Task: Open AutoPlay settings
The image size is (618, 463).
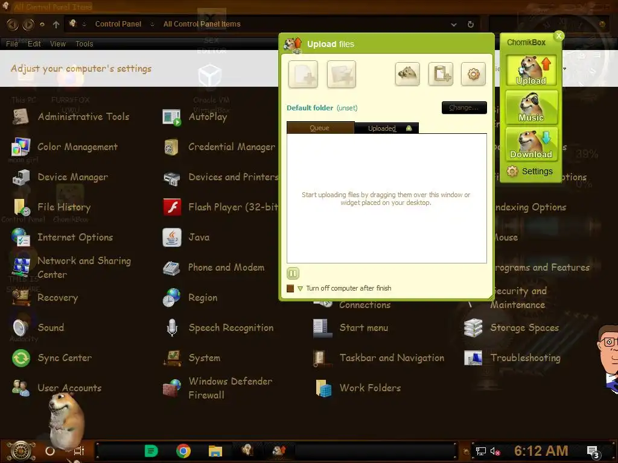Action: (195, 116)
